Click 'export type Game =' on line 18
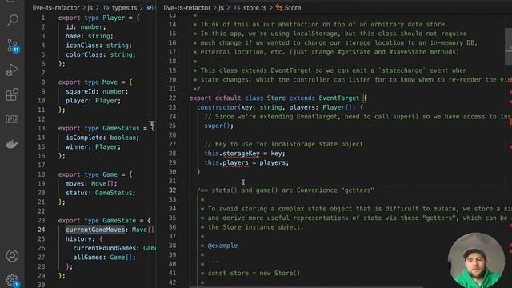 click(91, 174)
